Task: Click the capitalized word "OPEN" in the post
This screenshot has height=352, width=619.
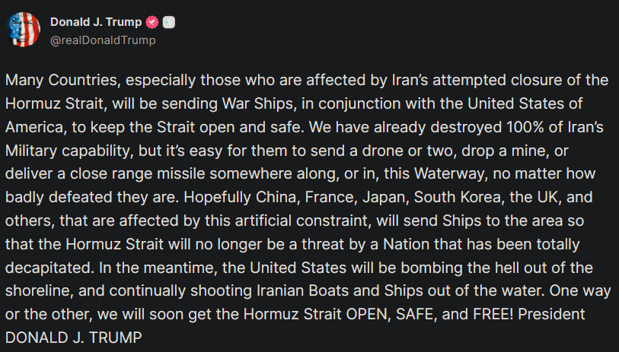Action: click(x=364, y=314)
